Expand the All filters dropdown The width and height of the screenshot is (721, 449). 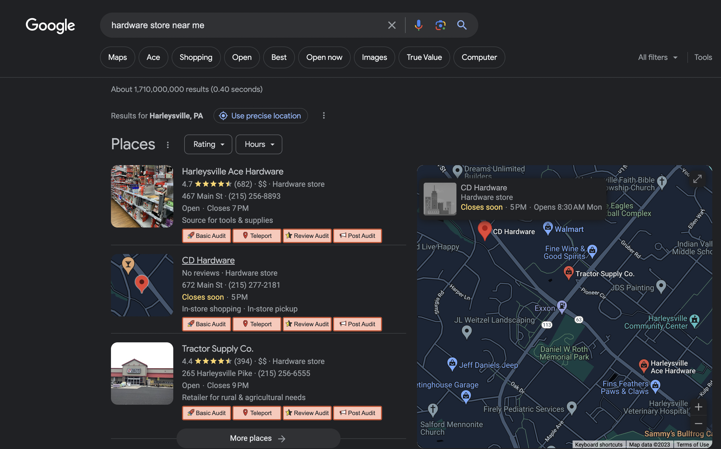[658, 57]
